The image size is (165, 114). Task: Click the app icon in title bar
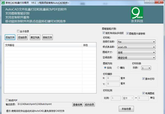coord(3,3)
